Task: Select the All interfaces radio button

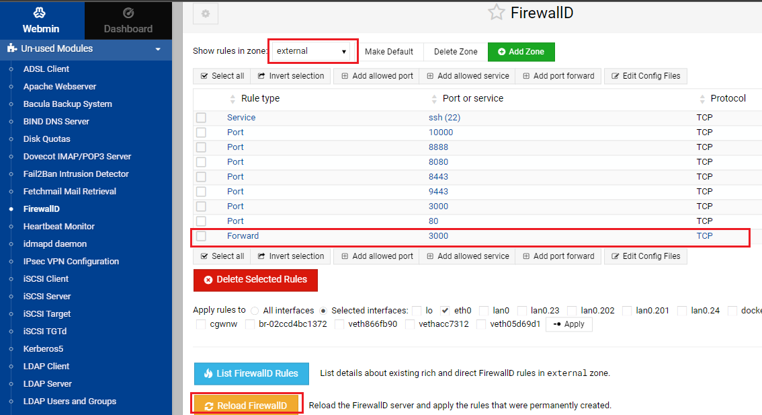Action: 255,311
